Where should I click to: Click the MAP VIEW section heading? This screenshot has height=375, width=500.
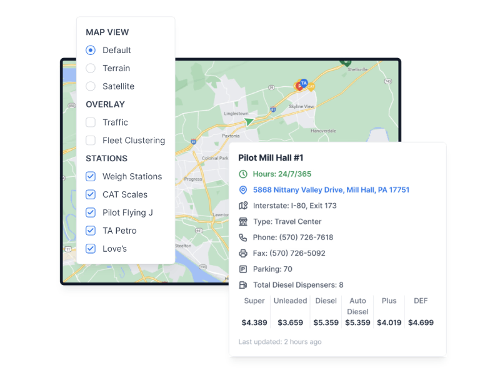pos(107,32)
